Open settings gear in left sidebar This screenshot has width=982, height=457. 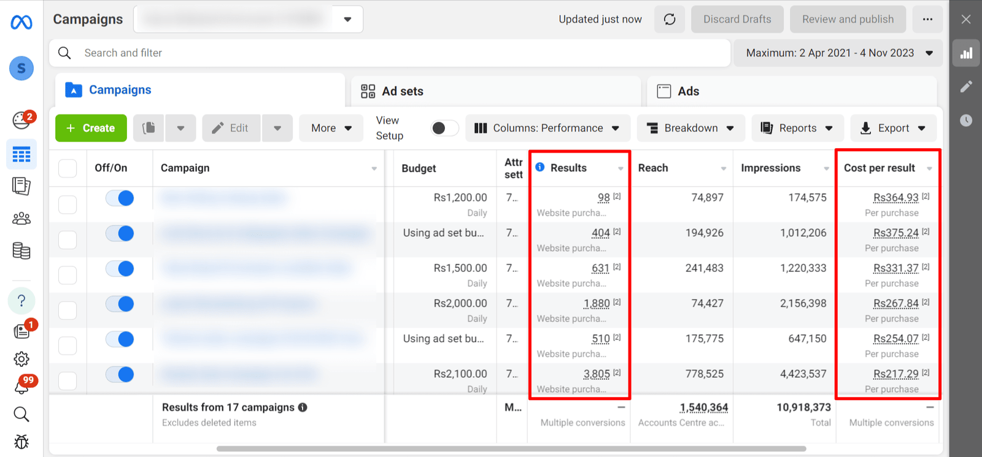21,359
